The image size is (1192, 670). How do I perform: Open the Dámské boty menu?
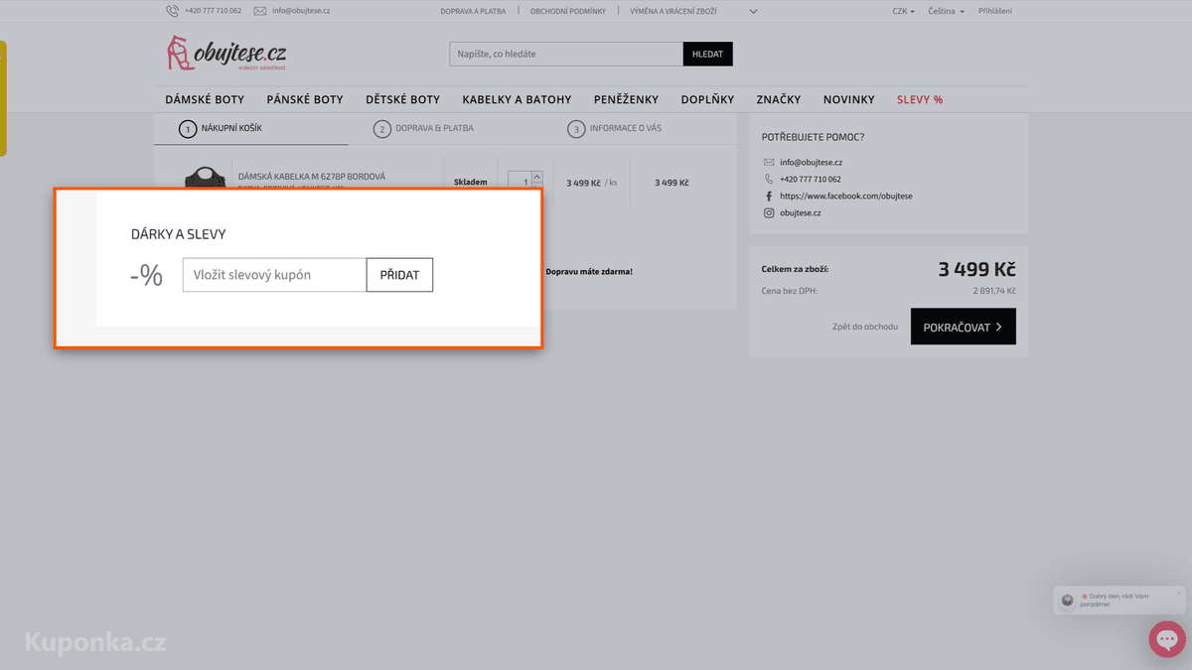tap(205, 99)
